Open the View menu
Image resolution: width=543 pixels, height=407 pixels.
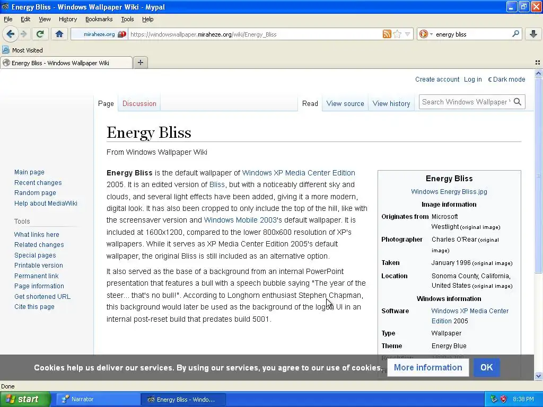45,19
